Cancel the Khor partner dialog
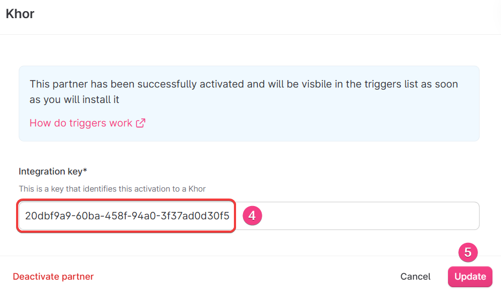This screenshot has width=501, height=293. point(415,276)
